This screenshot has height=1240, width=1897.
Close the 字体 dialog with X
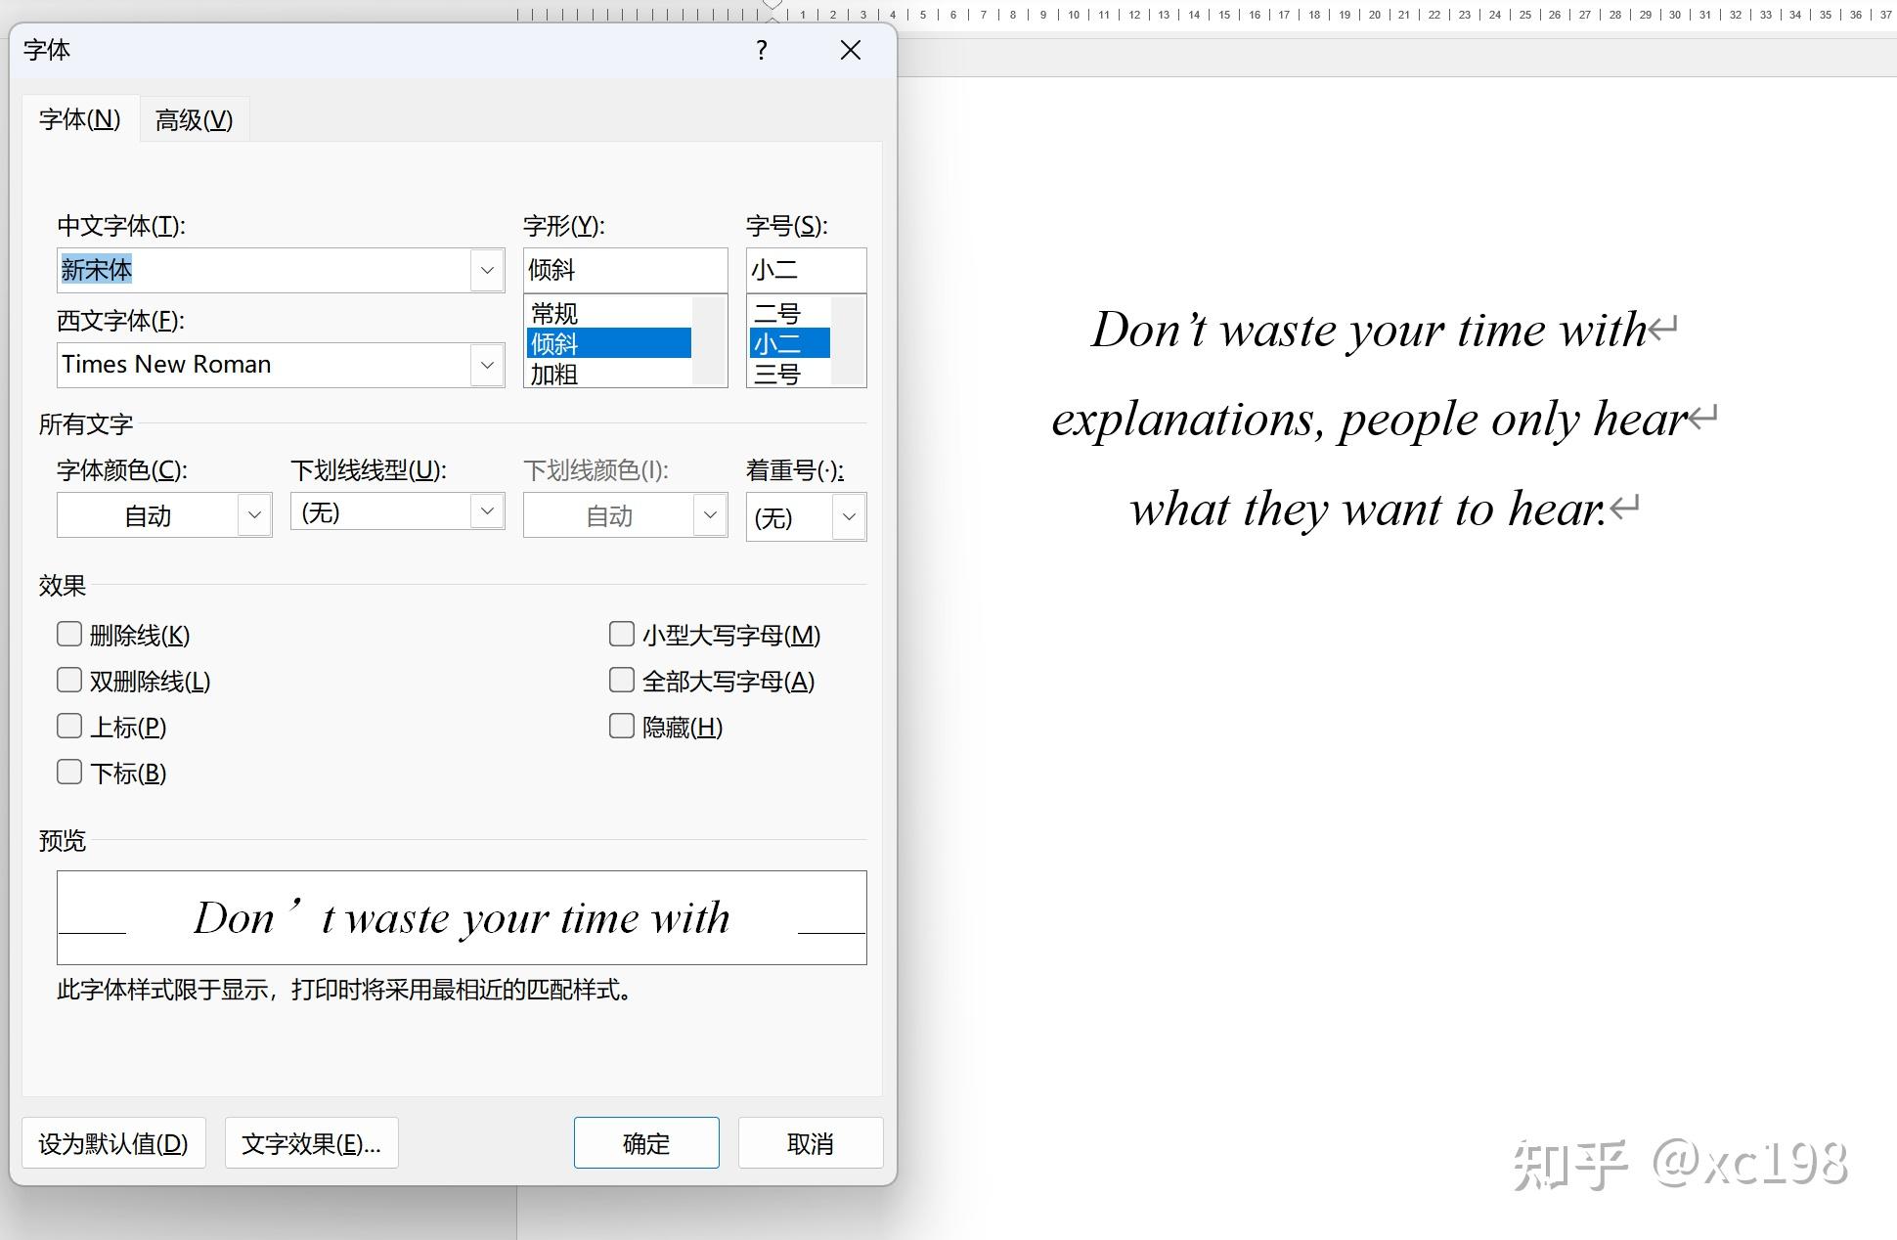pyautogui.click(x=850, y=51)
